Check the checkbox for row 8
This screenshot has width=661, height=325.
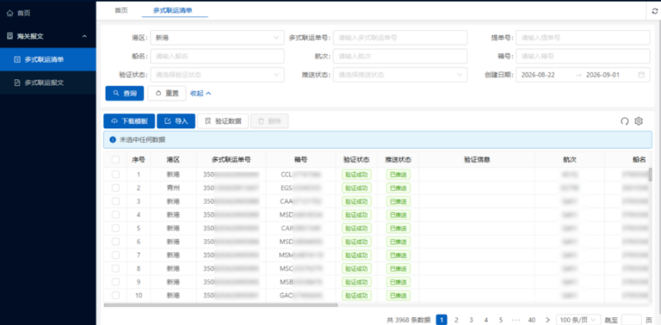click(x=115, y=268)
